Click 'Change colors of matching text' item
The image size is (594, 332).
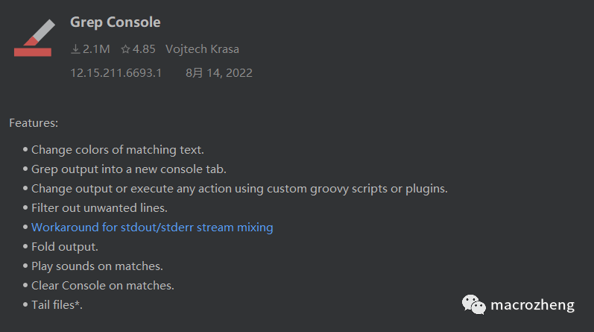point(118,150)
